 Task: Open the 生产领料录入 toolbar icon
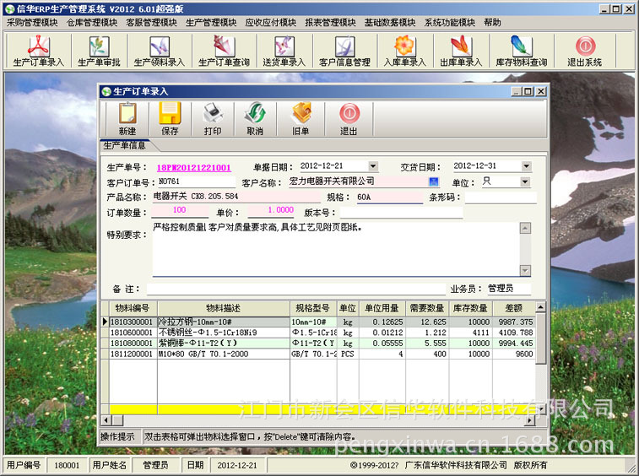pyautogui.click(x=160, y=51)
